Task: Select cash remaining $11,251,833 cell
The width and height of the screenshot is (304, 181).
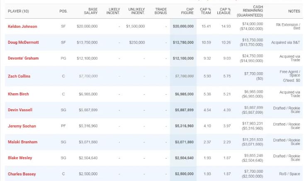Action: click(253, 139)
